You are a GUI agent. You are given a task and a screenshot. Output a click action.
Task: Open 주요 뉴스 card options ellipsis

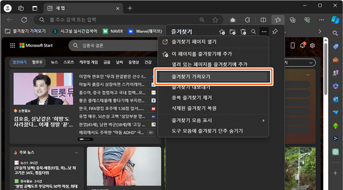pos(76,153)
